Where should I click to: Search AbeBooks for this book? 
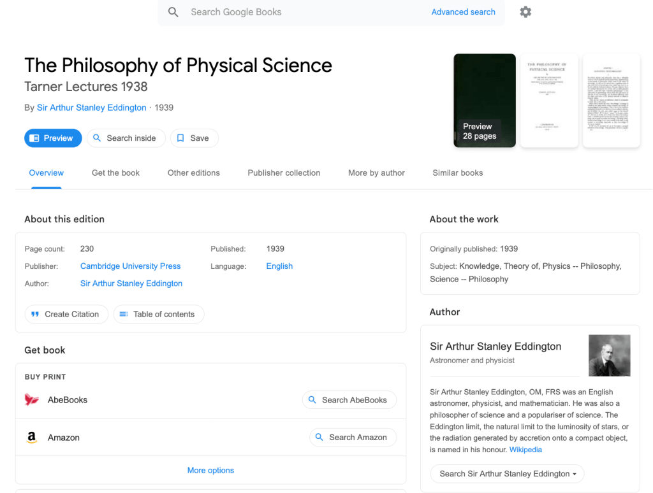coord(349,400)
